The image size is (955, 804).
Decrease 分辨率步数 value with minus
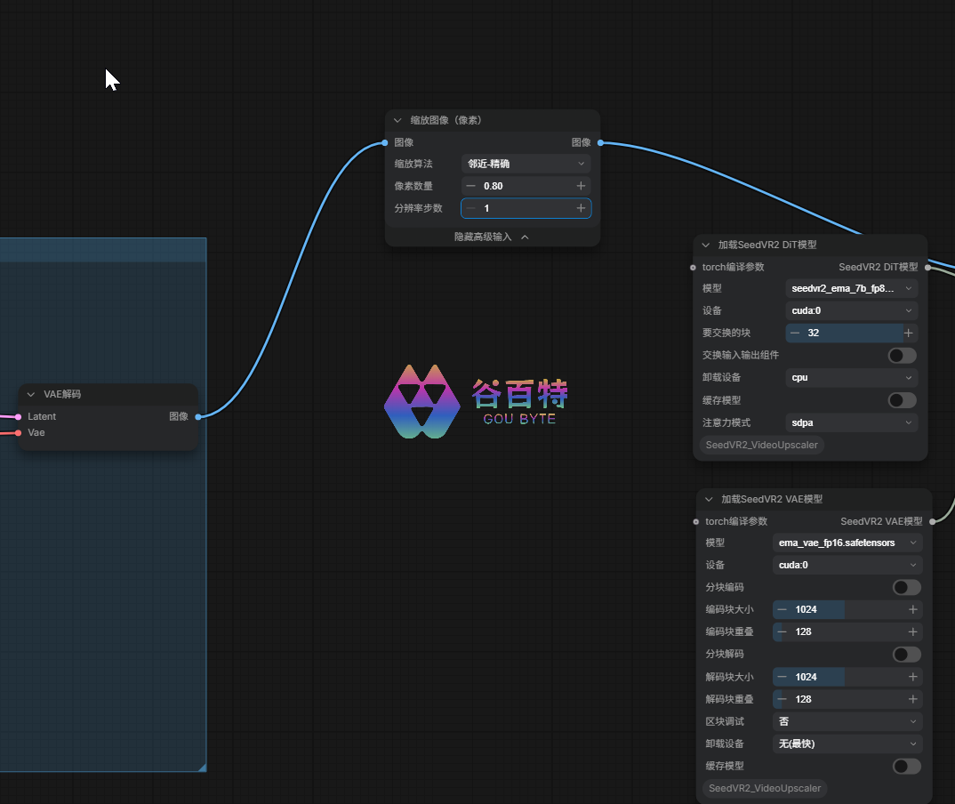click(x=470, y=208)
